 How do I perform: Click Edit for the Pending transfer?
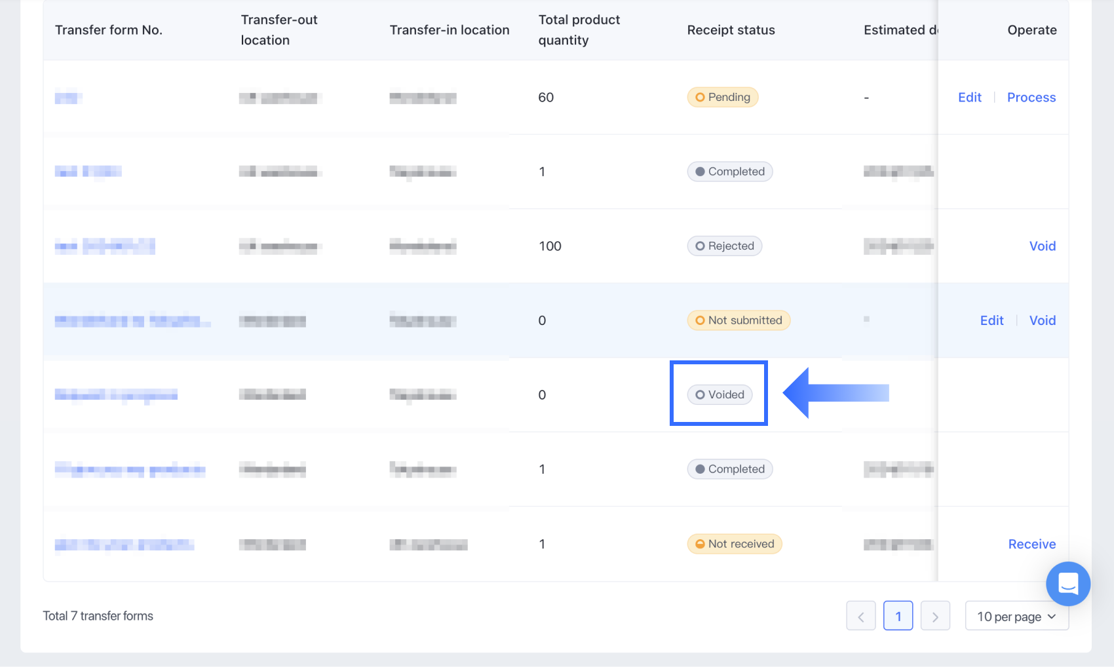pyautogui.click(x=969, y=98)
